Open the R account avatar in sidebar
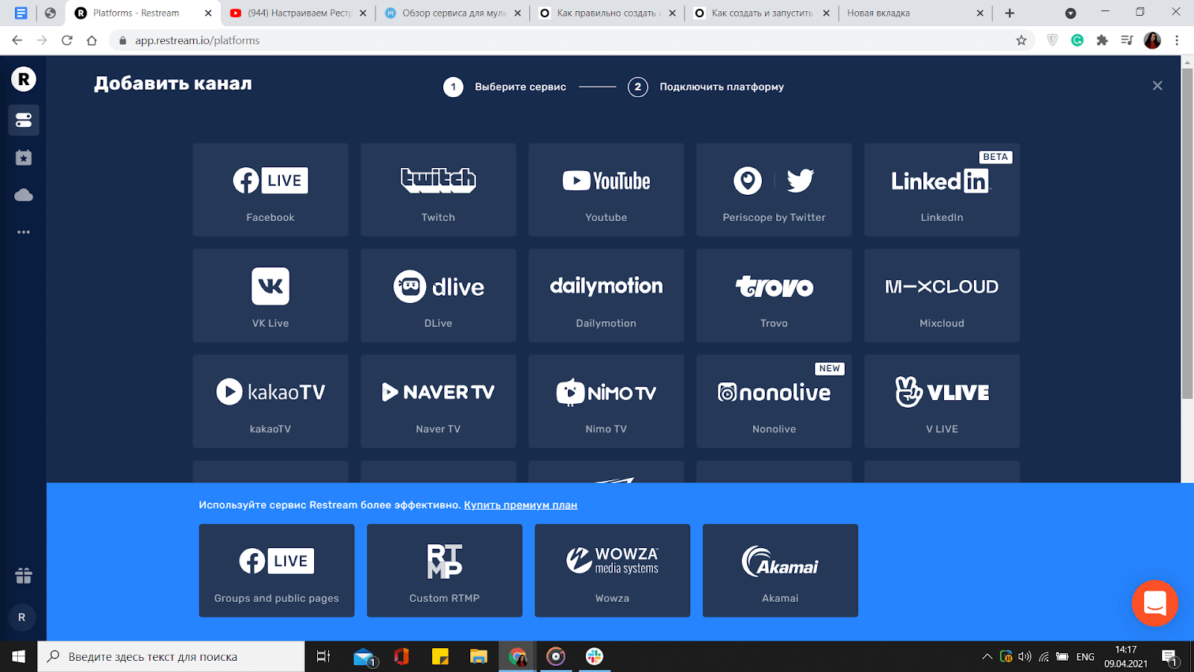Viewport: 1194px width, 672px height. (x=22, y=617)
